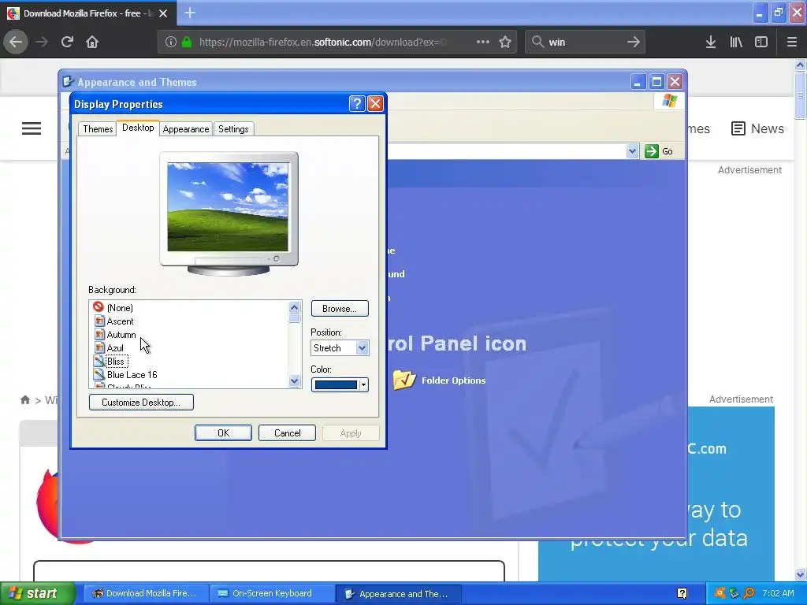Go back with Firefox back arrow
Viewport: 807px width, 605px height.
(x=16, y=42)
